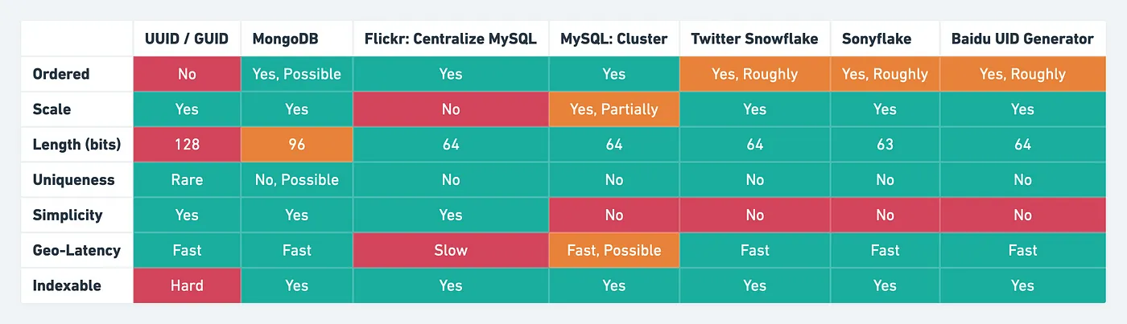Screen dimensions: 1127x324
Task: Select the Sonyflake column header
Action: 885,39
